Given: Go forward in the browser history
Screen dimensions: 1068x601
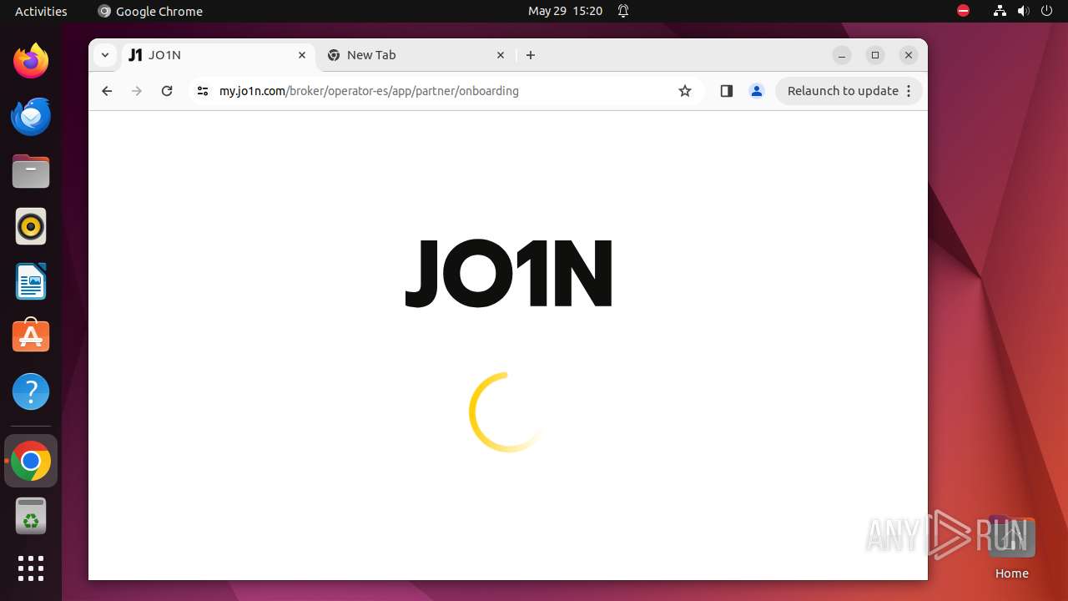Looking at the screenshot, I should (x=137, y=91).
